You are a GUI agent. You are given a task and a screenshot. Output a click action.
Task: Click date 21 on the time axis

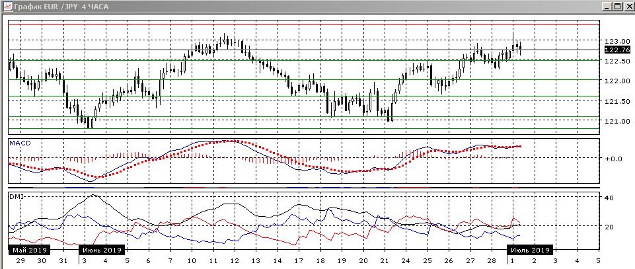click(384, 261)
